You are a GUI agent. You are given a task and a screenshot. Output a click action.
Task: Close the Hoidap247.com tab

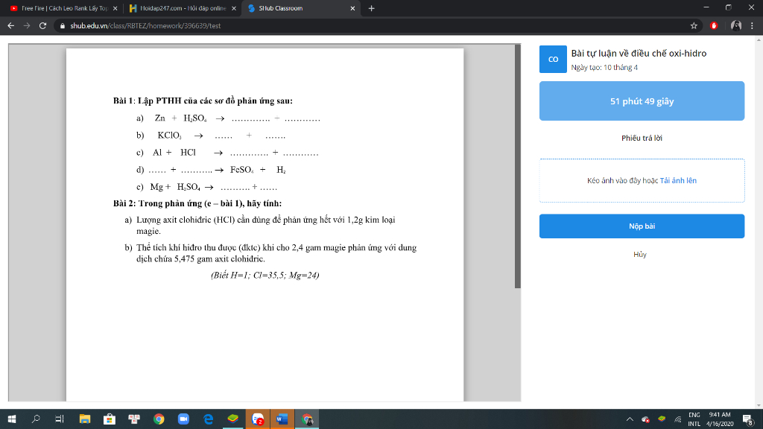[x=233, y=8]
